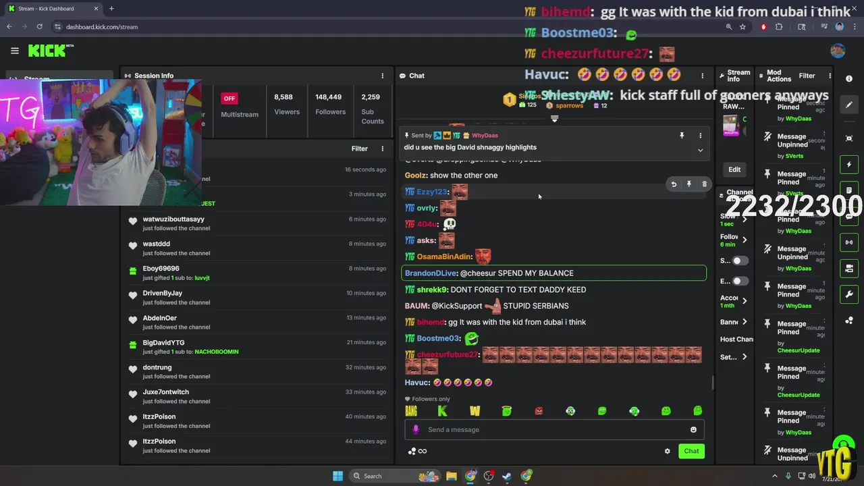Open the taskbar Search box

coord(396,476)
